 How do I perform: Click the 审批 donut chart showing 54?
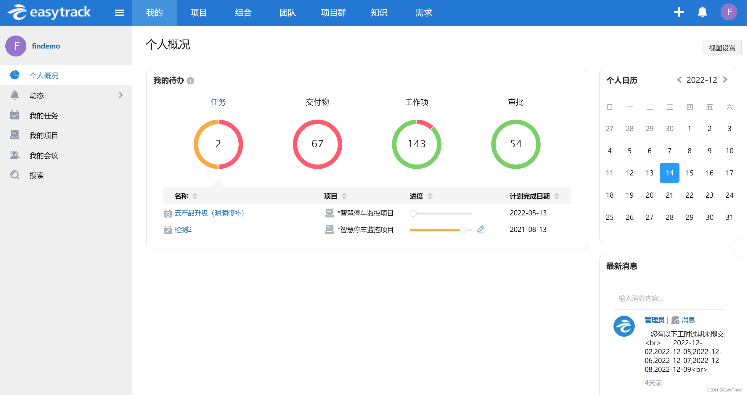coord(516,144)
